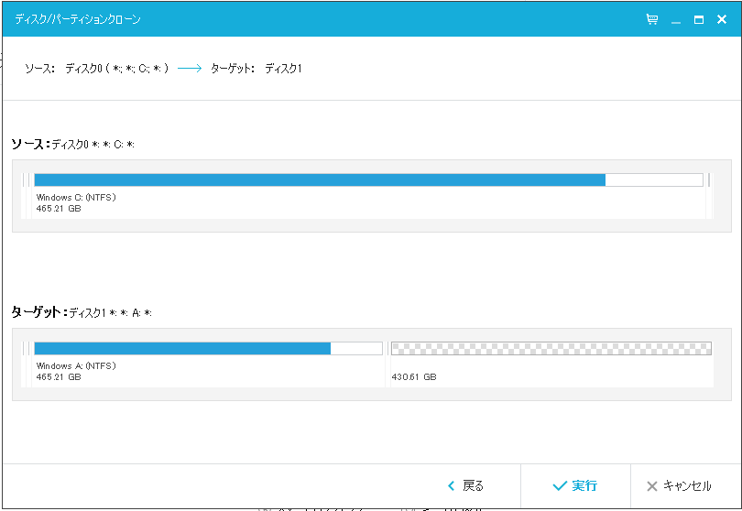Screen dimensions: 742x511
Task: Select target Windows A: partition bar
Action: pos(208,349)
